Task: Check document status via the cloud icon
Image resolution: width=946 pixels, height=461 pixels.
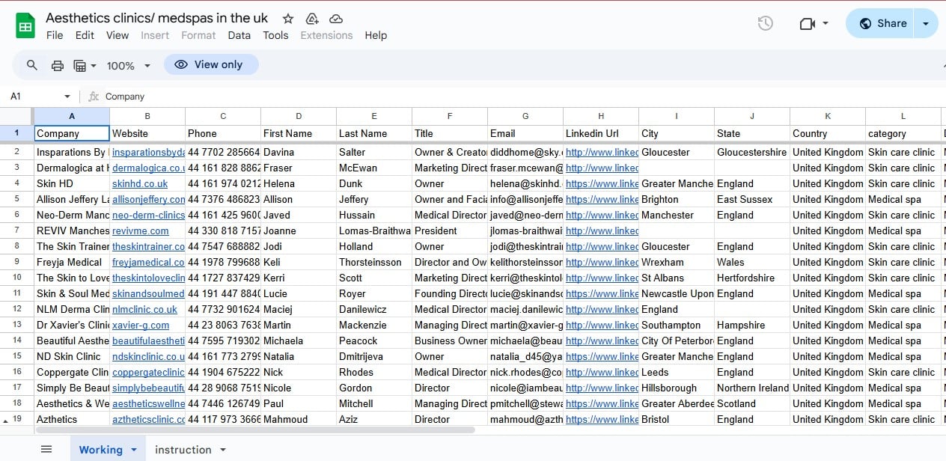Action: point(335,19)
